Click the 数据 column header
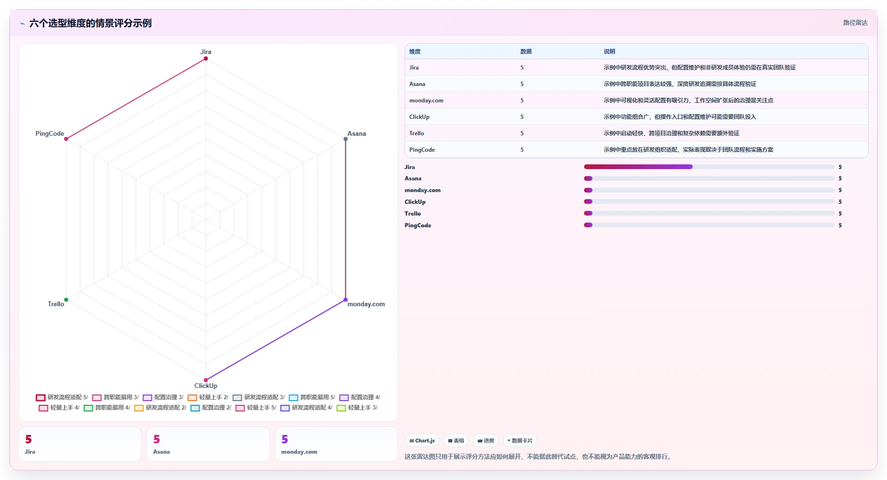The width and height of the screenshot is (887, 480). coord(526,52)
